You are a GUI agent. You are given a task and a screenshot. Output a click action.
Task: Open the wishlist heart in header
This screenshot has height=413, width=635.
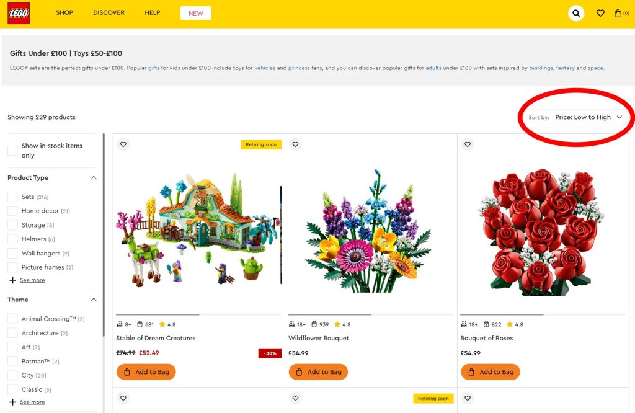[x=600, y=13]
